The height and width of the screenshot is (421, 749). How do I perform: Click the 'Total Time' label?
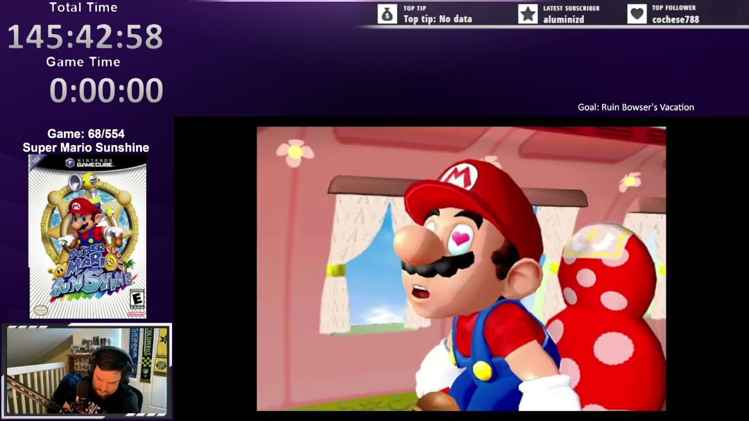(83, 8)
